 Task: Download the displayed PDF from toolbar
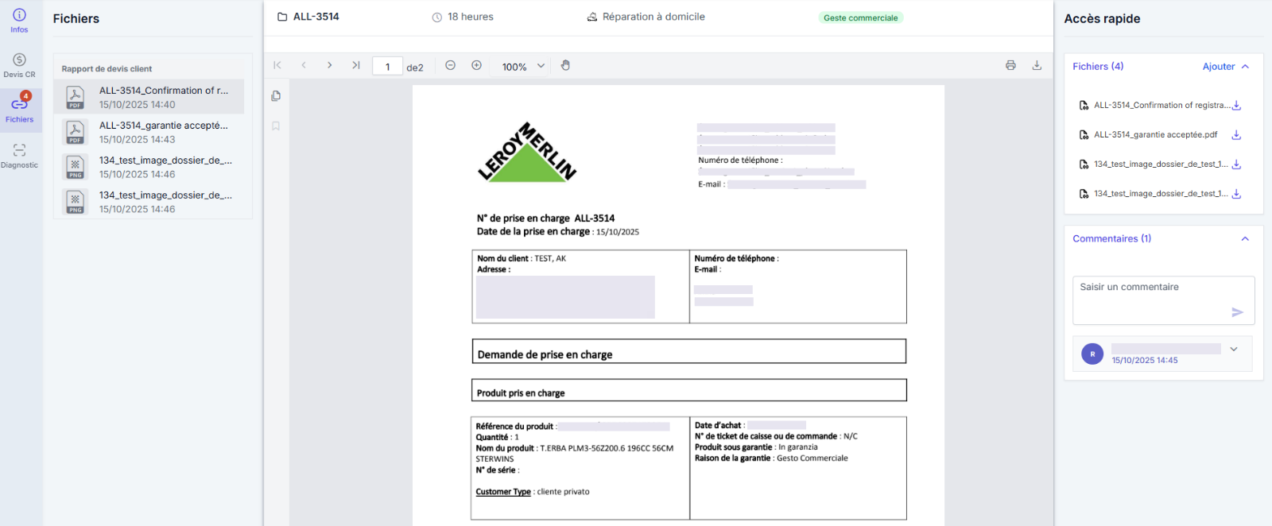tap(1037, 65)
